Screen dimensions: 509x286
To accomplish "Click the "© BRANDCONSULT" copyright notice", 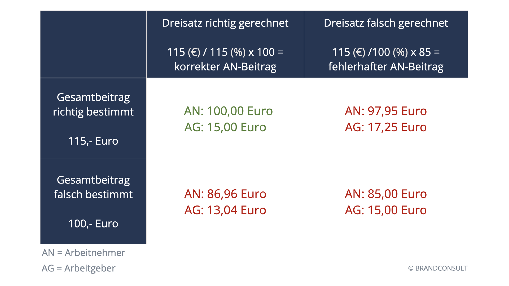I will pos(438,268).
